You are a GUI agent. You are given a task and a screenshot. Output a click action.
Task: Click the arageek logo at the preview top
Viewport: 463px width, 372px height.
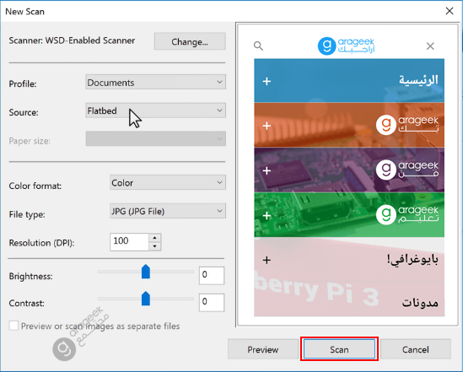(x=346, y=46)
